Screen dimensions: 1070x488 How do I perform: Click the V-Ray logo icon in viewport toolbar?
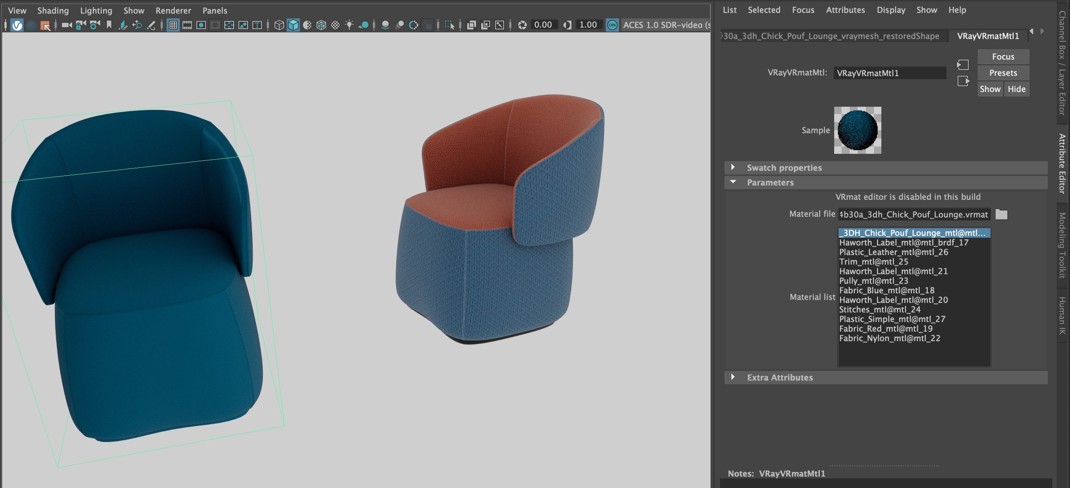coord(17,25)
